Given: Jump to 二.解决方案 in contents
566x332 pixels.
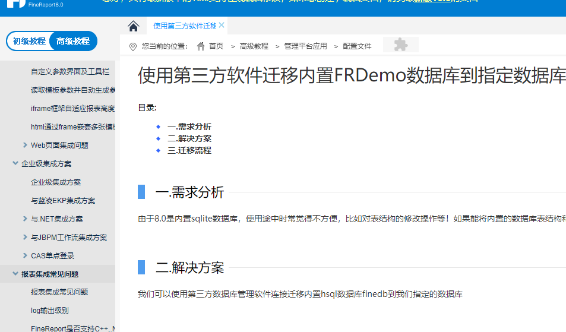Looking at the screenshot, I should click(x=189, y=138).
